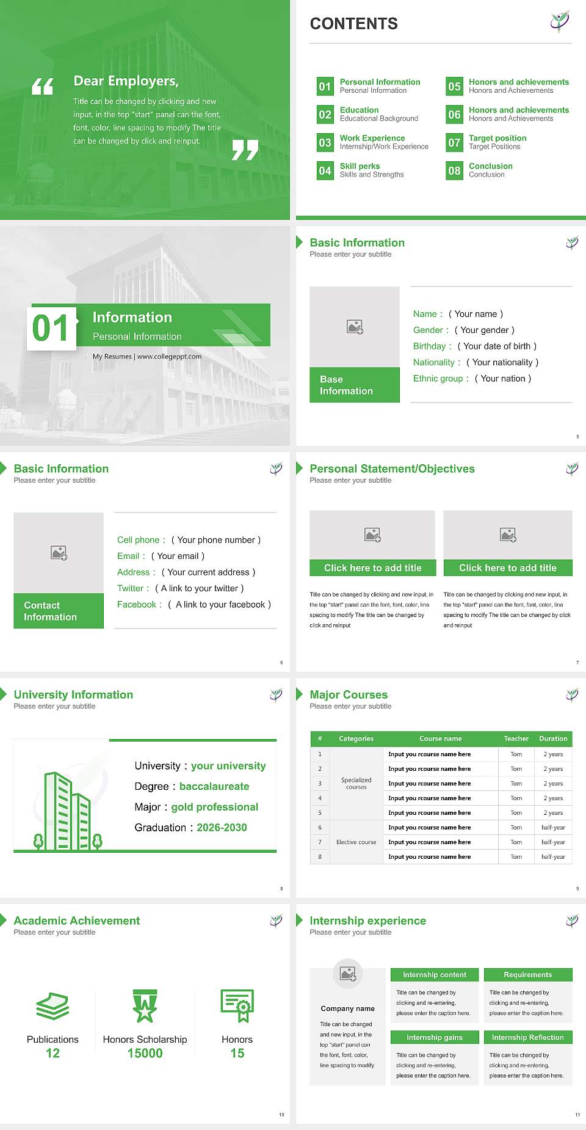Select the Internship Reflection header

(x=528, y=1037)
